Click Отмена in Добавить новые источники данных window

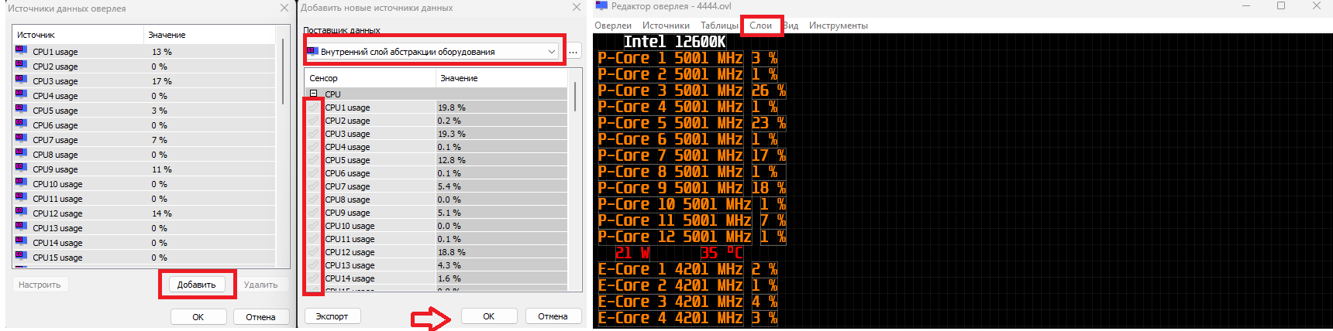coord(553,316)
